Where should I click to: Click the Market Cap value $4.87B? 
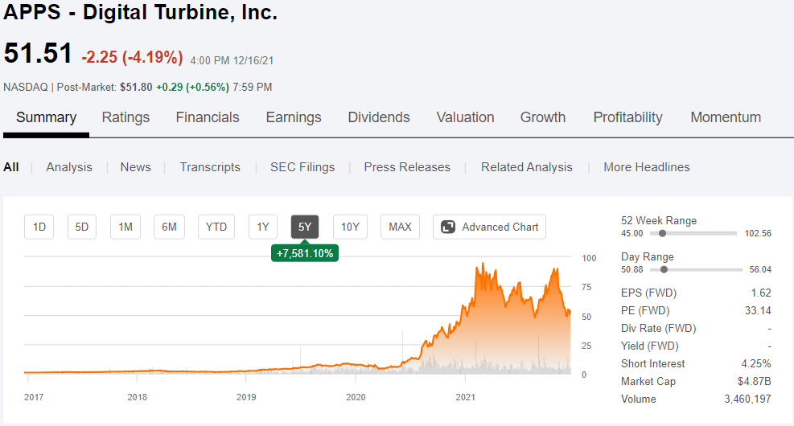[755, 382]
